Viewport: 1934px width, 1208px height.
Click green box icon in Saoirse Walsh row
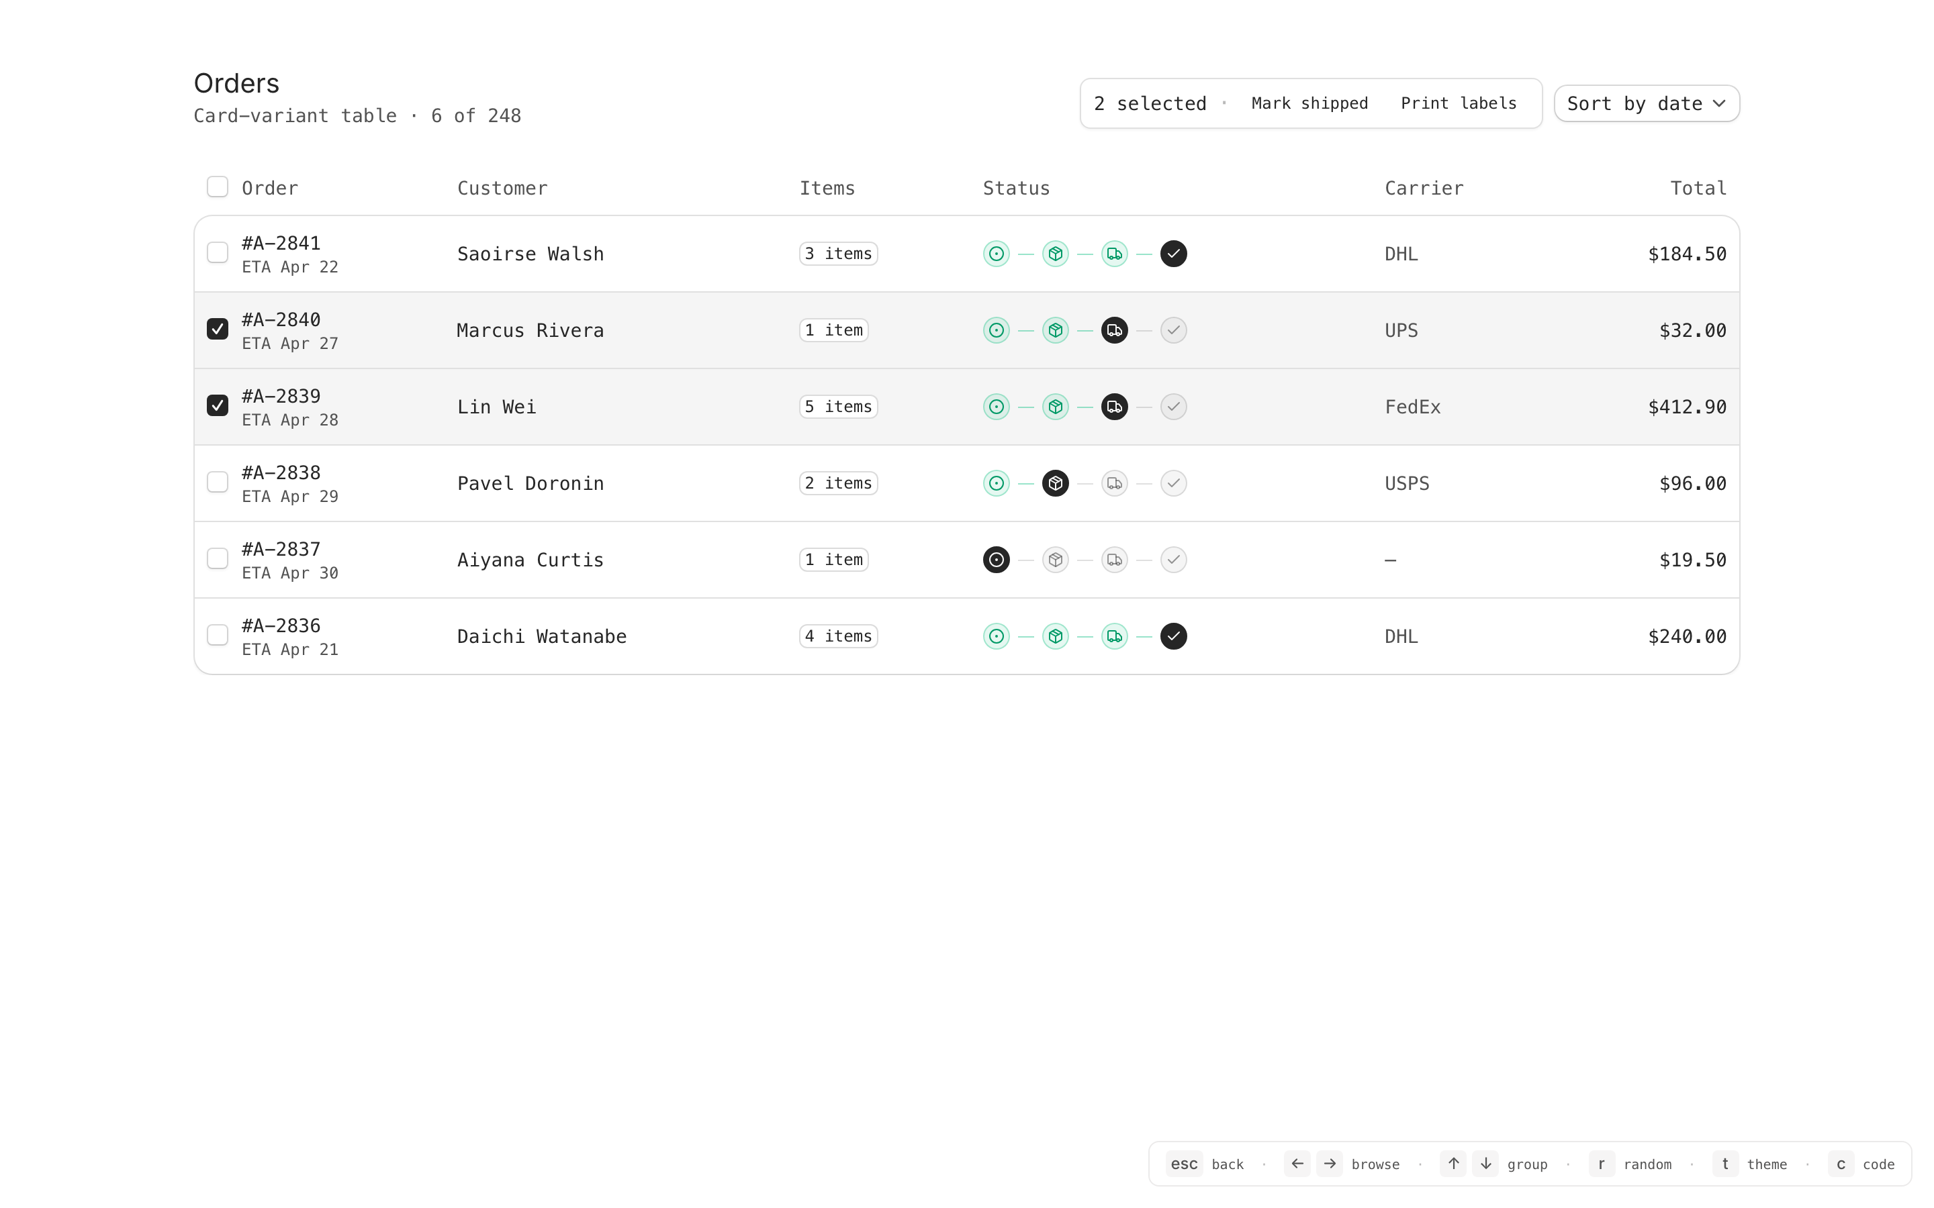click(1055, 253)
